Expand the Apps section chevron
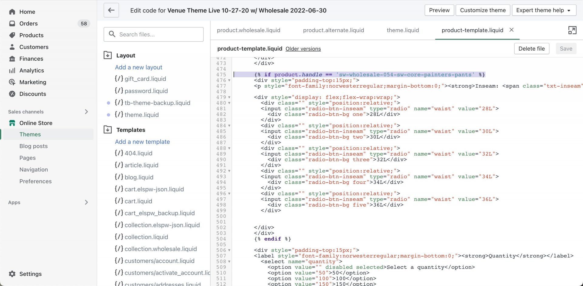 [86, 202]
